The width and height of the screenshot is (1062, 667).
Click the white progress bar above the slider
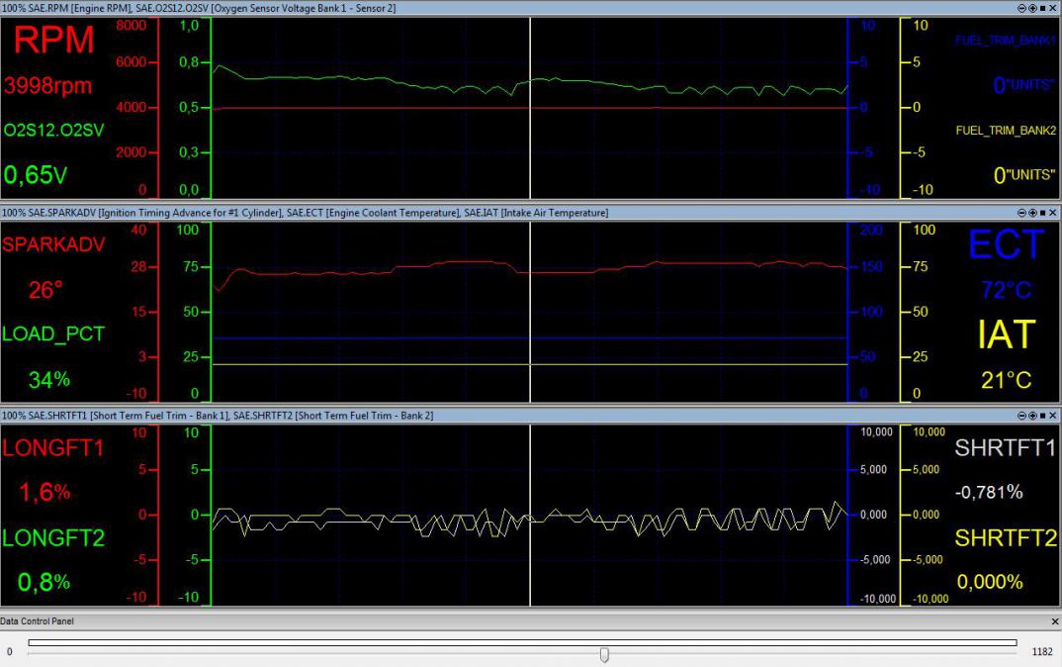pos(522,642)
